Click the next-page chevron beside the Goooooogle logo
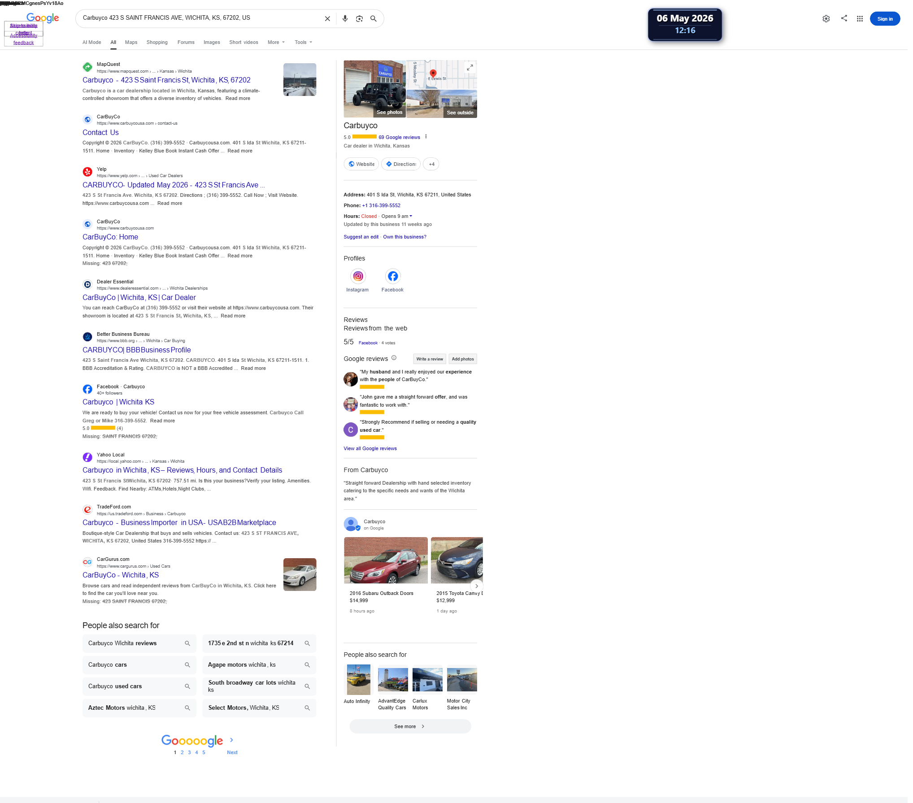 231,740
